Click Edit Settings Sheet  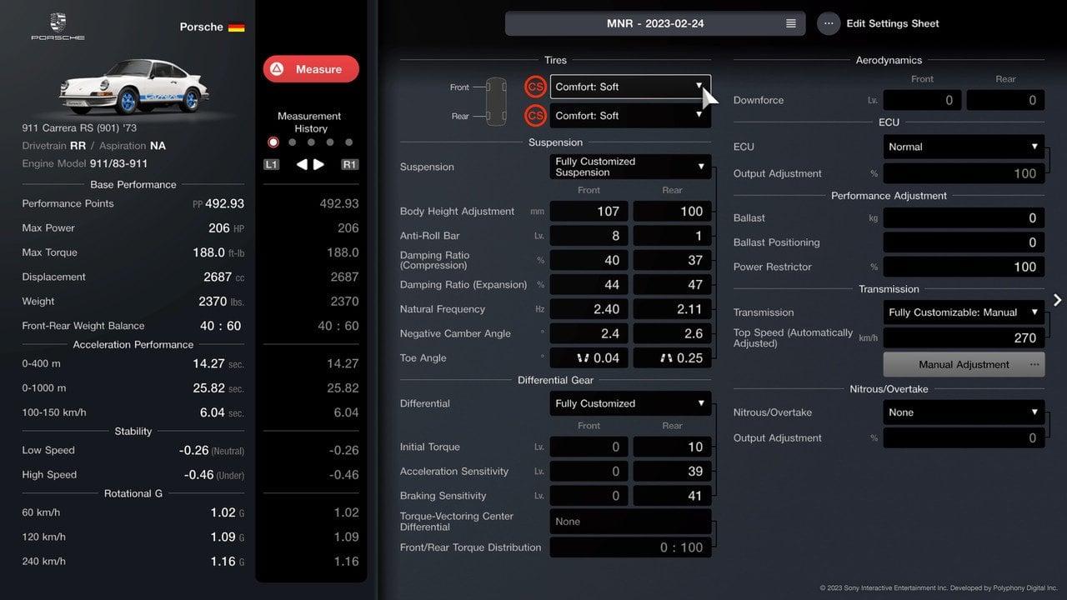(893, 23)
